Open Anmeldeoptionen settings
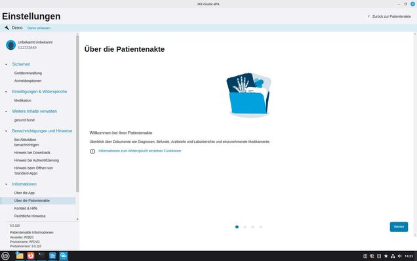 (28, 81)
